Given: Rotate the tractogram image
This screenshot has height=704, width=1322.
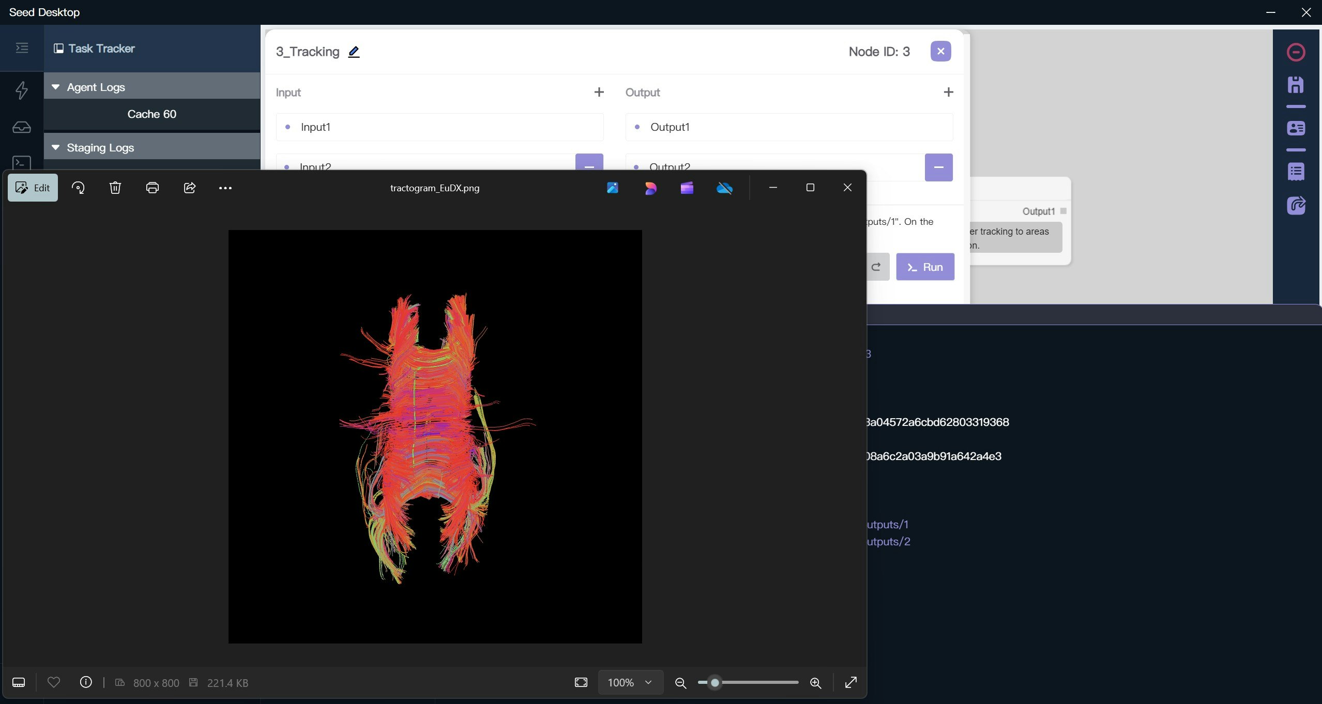Looking at the screenshot, I should click(78, 188).
